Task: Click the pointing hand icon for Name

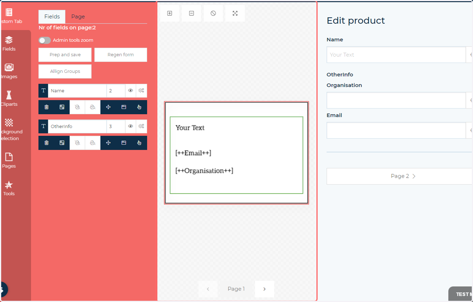Action: click(x=139, y=107)
